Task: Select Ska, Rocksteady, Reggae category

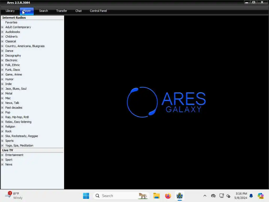Action: tap(22, 136)
